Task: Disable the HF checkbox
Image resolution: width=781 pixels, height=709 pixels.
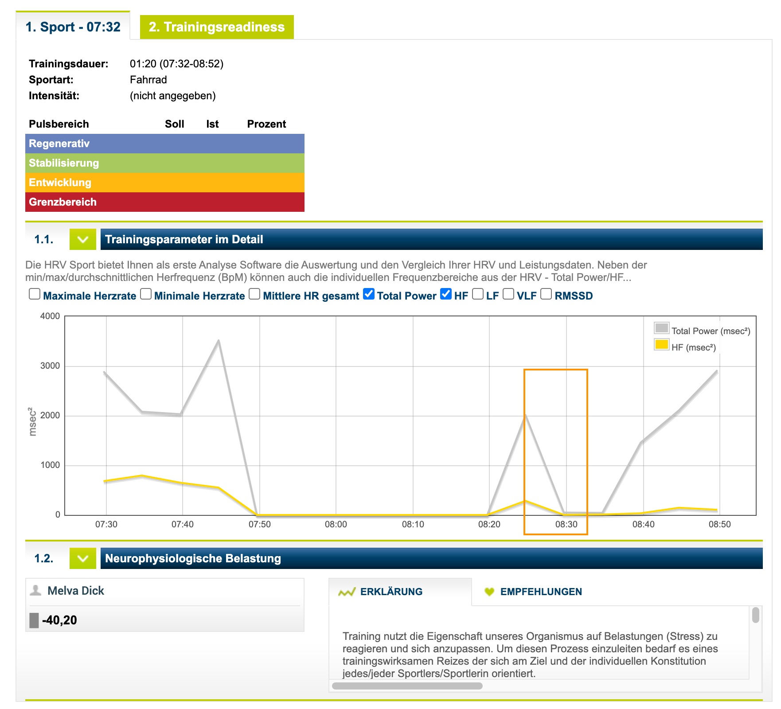Action: pos(446,294)
